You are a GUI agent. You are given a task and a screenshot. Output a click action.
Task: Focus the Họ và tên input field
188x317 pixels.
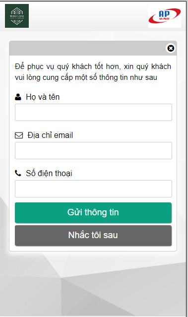(x=93, y=113)
